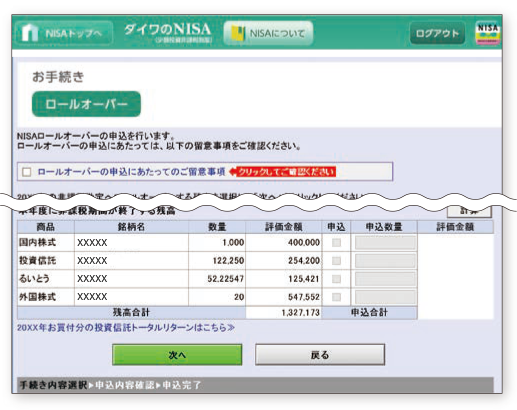Viewport: 517px width, 410px height.
Task: Click the 銘柄名 column header
Action: pos(131,227)
